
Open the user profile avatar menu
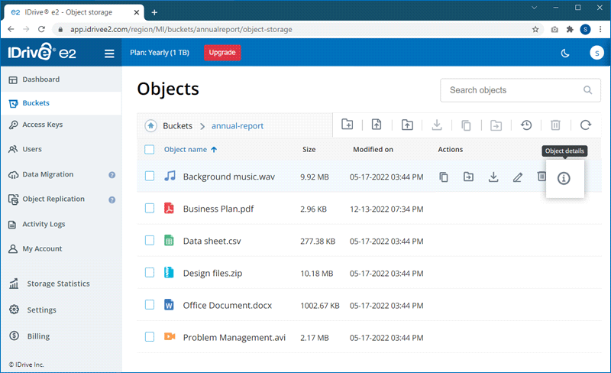click(x=594, y=53)
